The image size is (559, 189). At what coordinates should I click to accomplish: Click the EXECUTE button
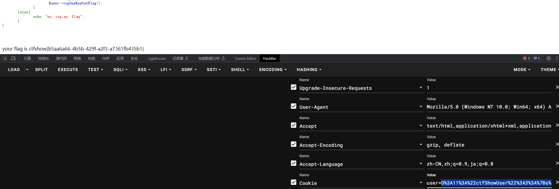(68, 70)
